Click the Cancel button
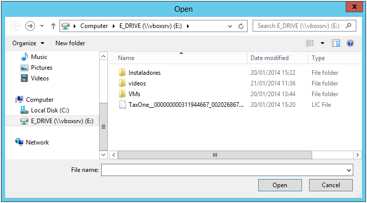 click(x=331, y=185)
